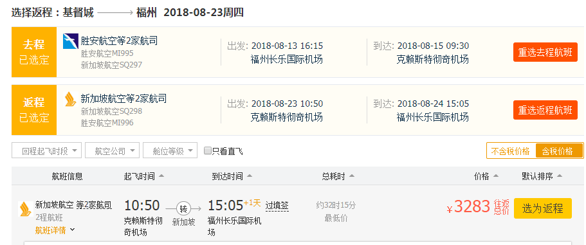586x245 pixels.
Task: Sort by 总耗时 arrow icon
Action: click(352, 176)
